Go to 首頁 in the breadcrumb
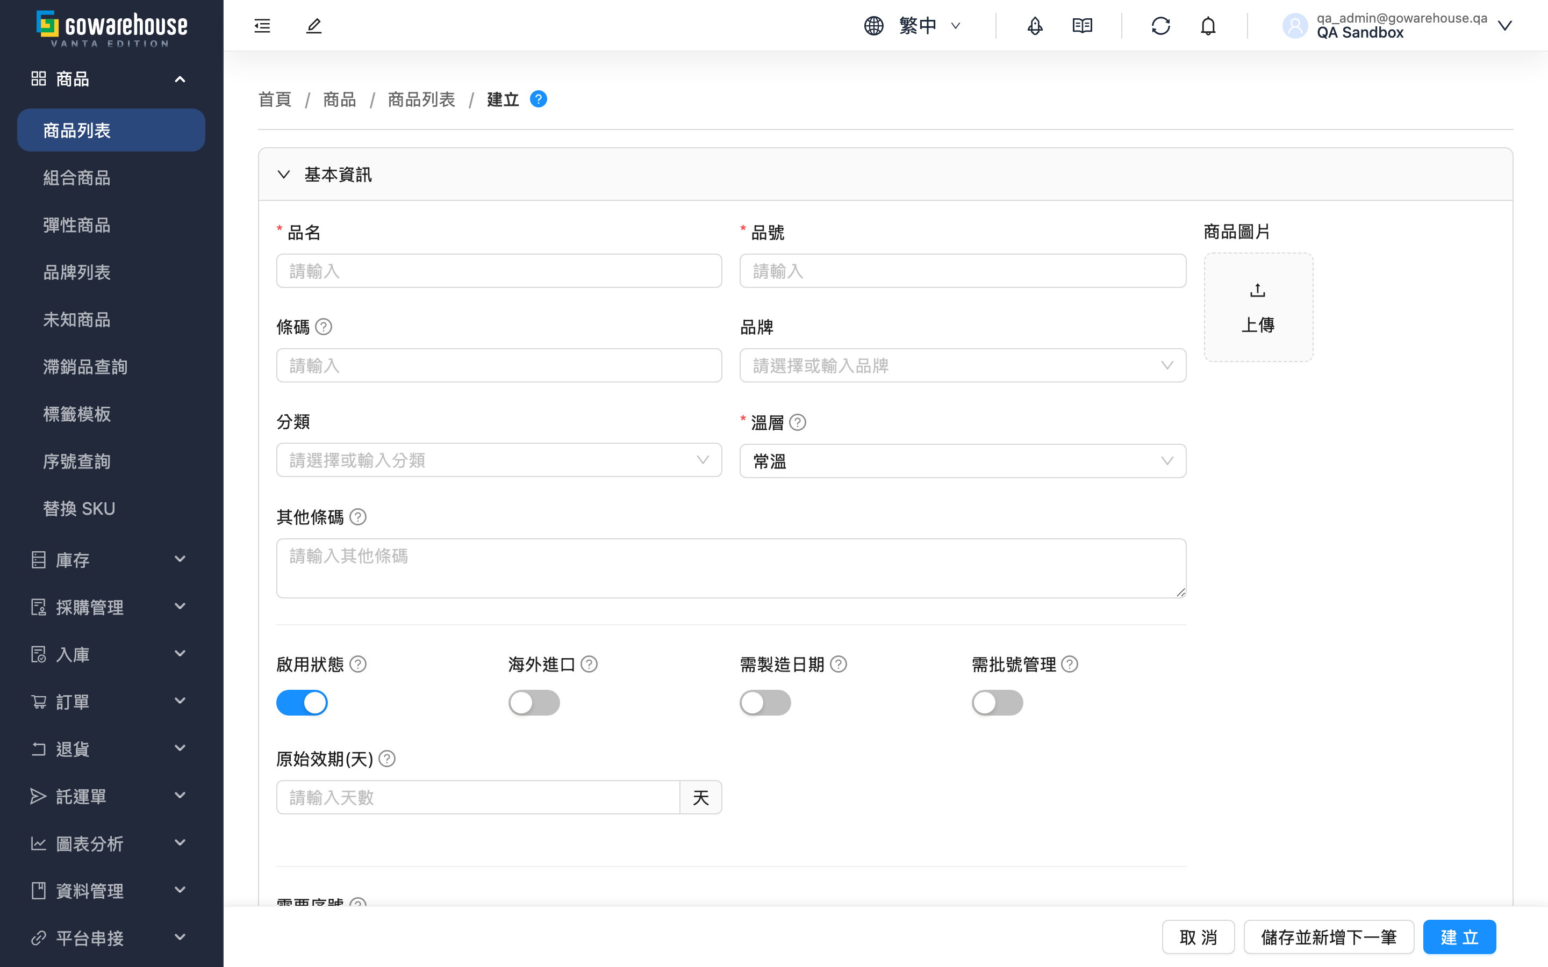 click(x=275, y=99)
